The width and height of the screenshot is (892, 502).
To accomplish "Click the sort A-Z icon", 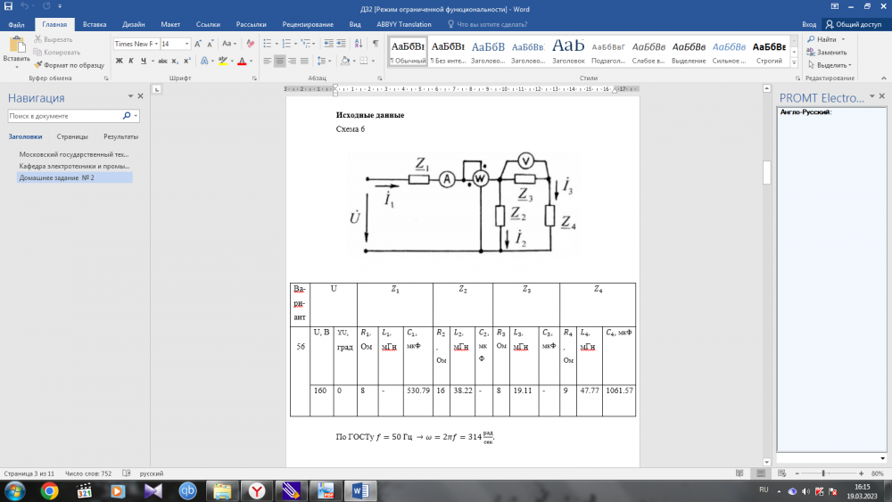I will click(x=357, y=43).
